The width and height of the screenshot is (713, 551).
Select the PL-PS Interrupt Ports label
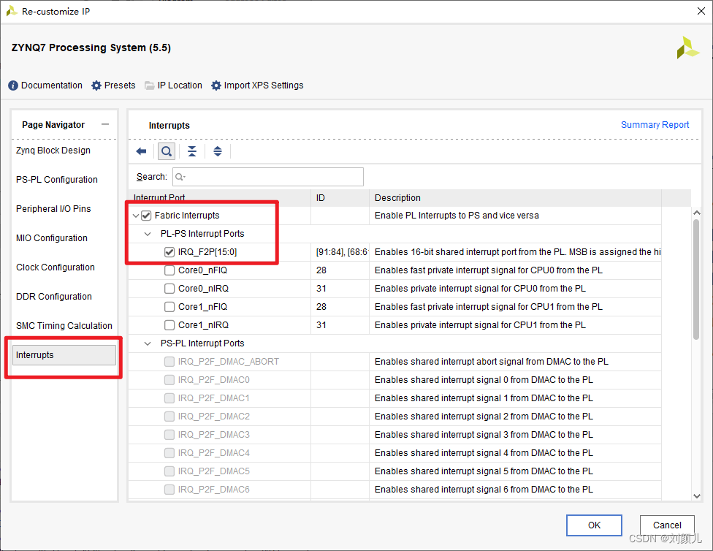pos(202,234)
